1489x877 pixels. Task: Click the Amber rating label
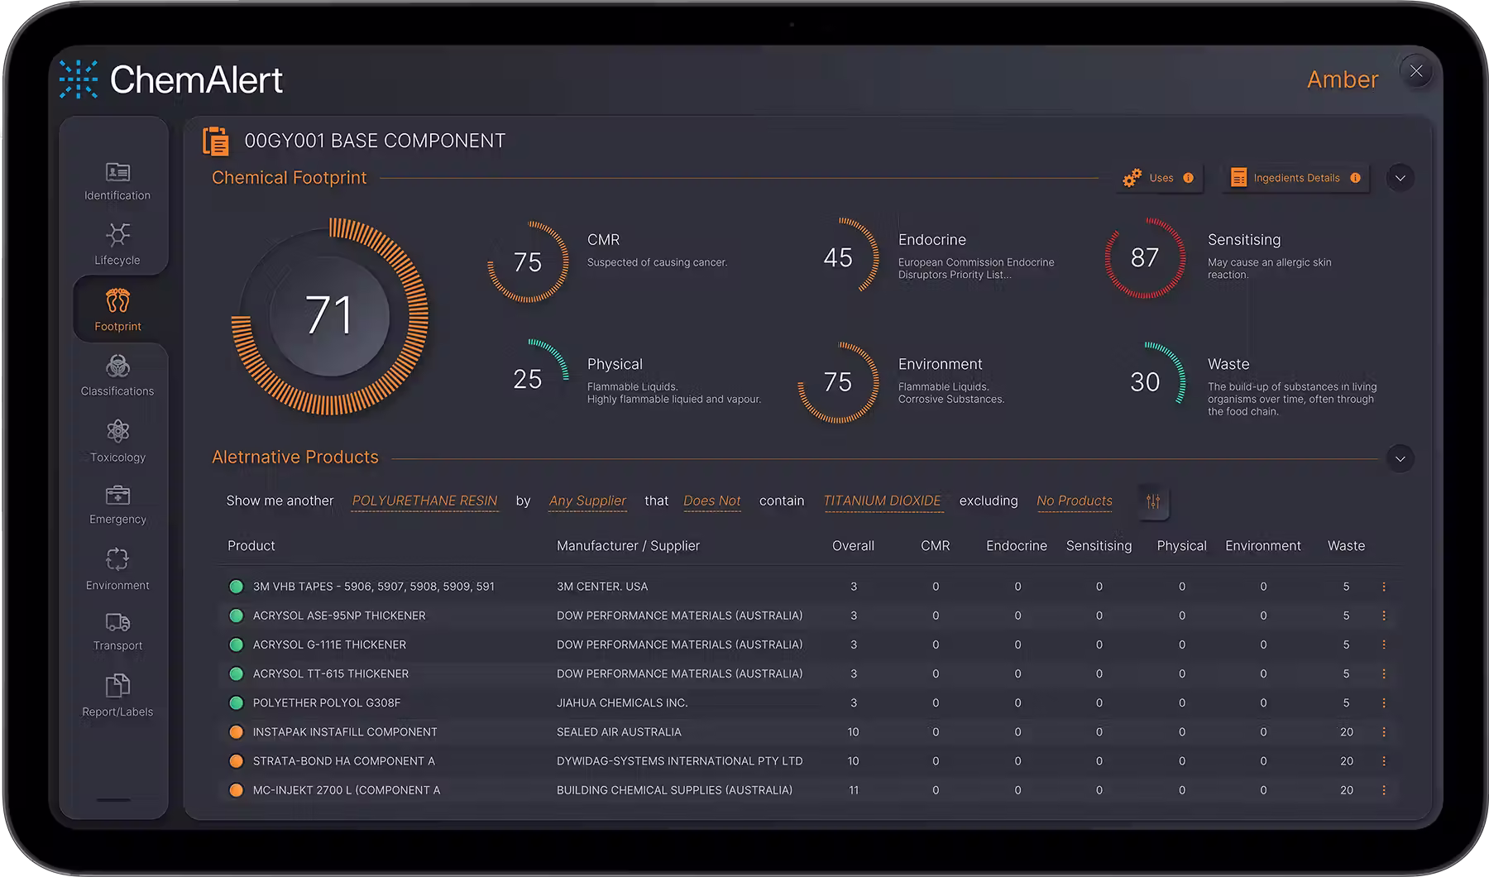coord(1343,79)
